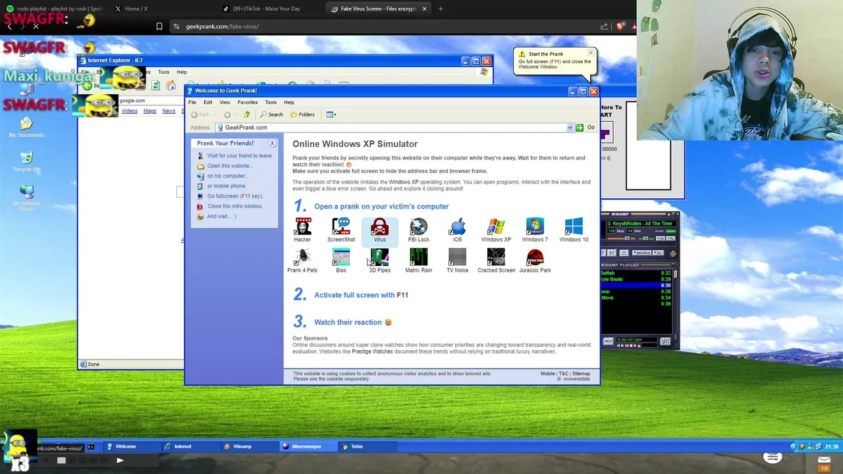Open the ScreenShot prank icon
The image size is (843, 474).
(341, 230)
